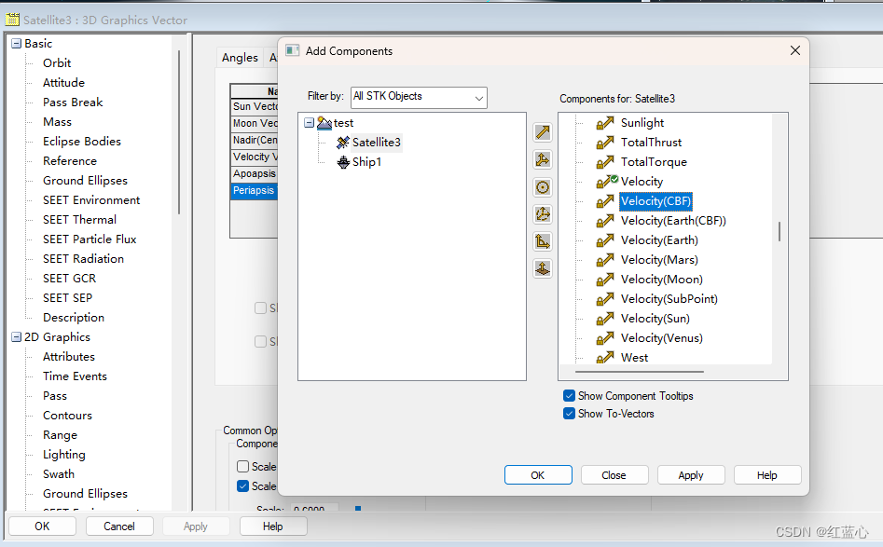Click the vertical scrollbar of components list
Image resolution: width=883 pixels, height=547 pixels.
tap(780, 231)
